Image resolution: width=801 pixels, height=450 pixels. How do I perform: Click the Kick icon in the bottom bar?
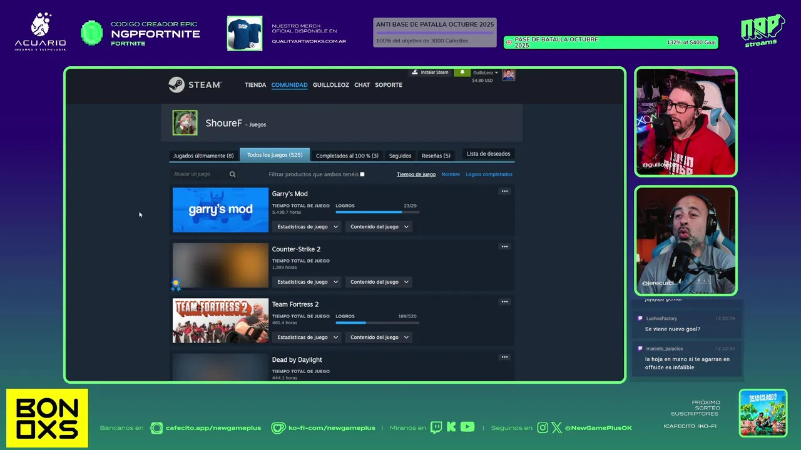click(x=451, y=427)
